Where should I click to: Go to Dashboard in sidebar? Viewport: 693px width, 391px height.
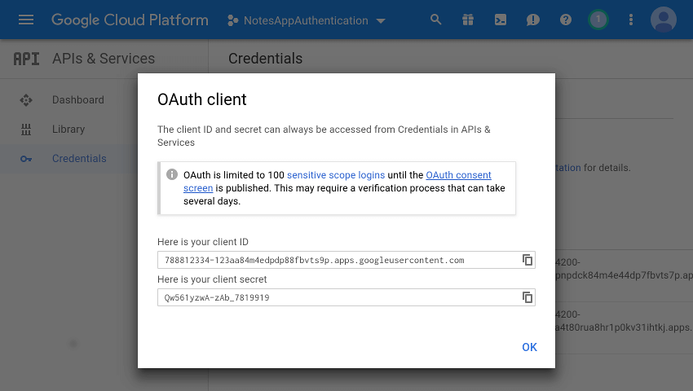tap(77, 100)
